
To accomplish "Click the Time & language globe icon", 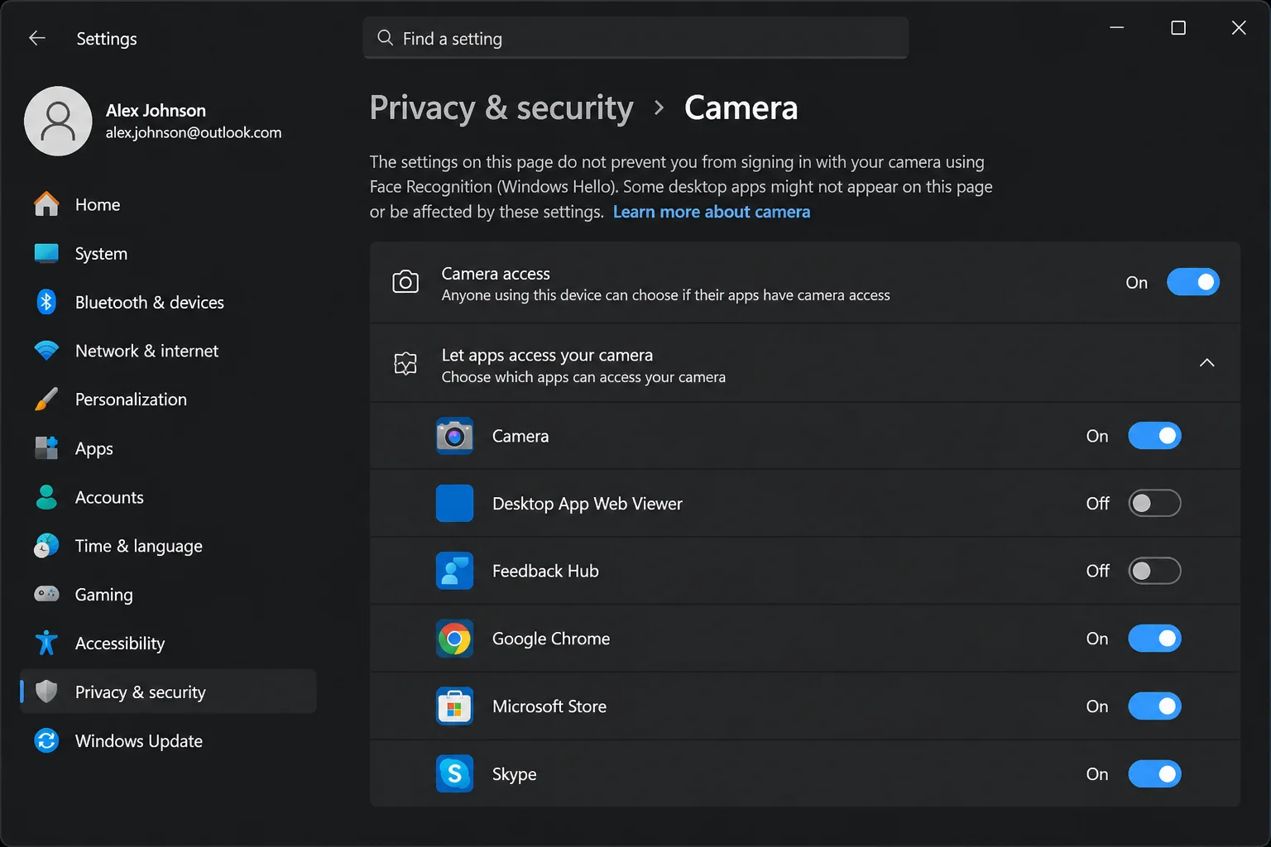I will (46, 546).
